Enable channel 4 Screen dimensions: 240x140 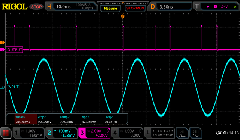pyautogui.click(x=127, y=133)
